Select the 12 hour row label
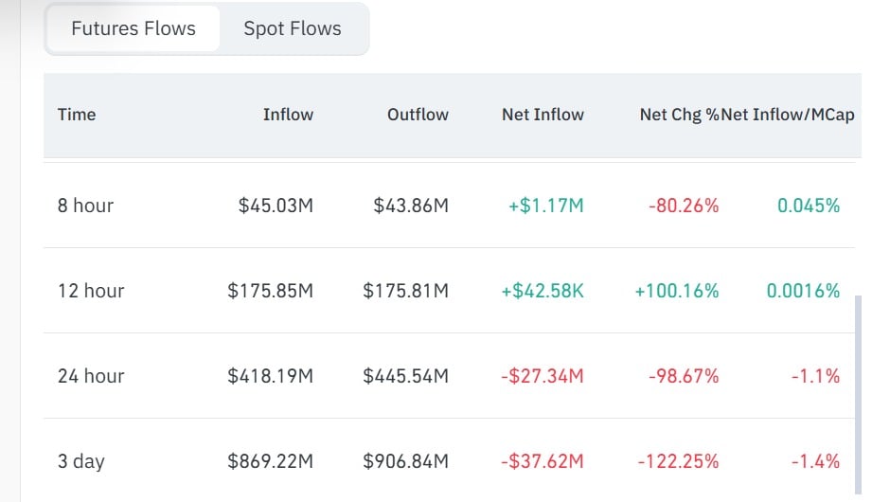This screenshot has height=502, width=872. (91, 291)
